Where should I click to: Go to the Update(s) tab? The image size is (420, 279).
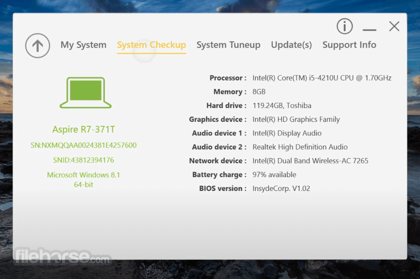(292, 45)
